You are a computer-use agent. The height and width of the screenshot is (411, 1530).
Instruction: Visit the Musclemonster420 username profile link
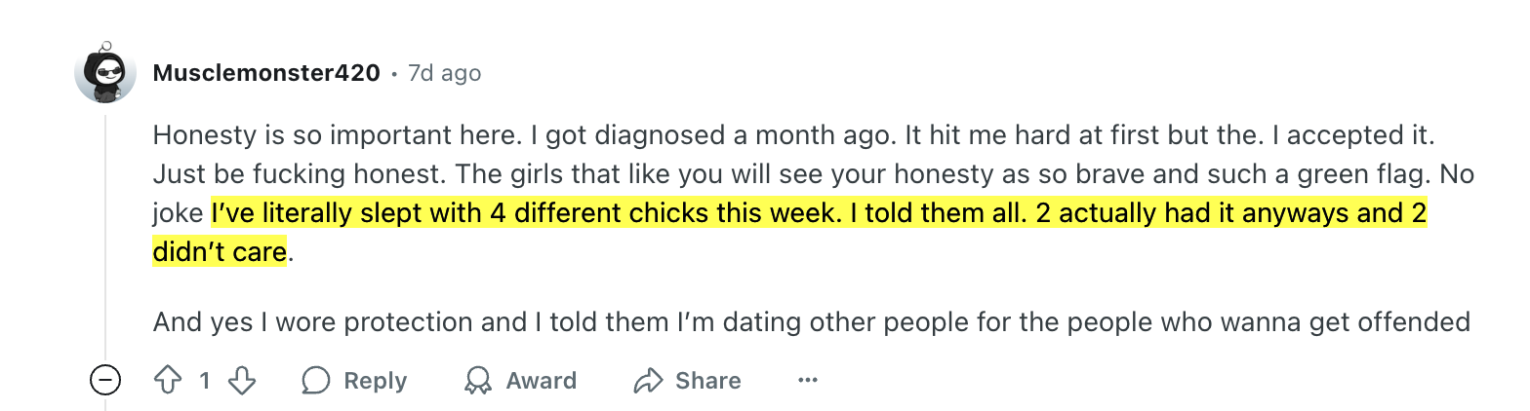[x=266, y=73]
